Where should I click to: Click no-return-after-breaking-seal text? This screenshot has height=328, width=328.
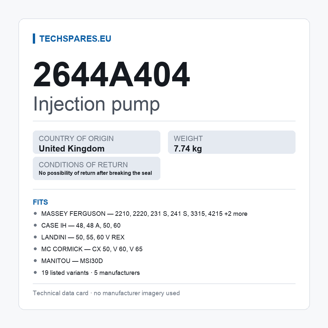coord(95,173)
